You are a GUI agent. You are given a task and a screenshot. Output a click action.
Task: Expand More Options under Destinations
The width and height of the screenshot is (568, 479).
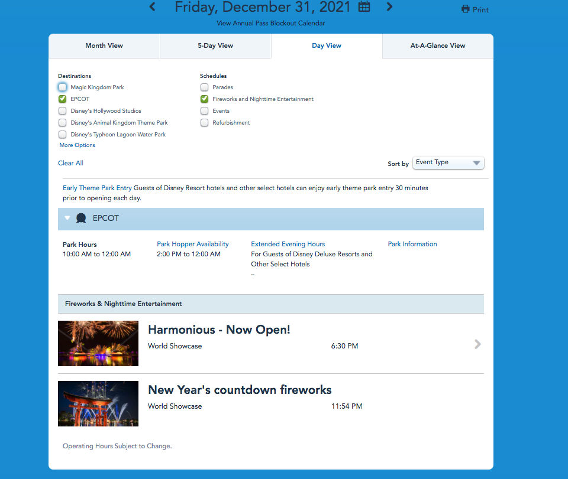coord(77,145)
